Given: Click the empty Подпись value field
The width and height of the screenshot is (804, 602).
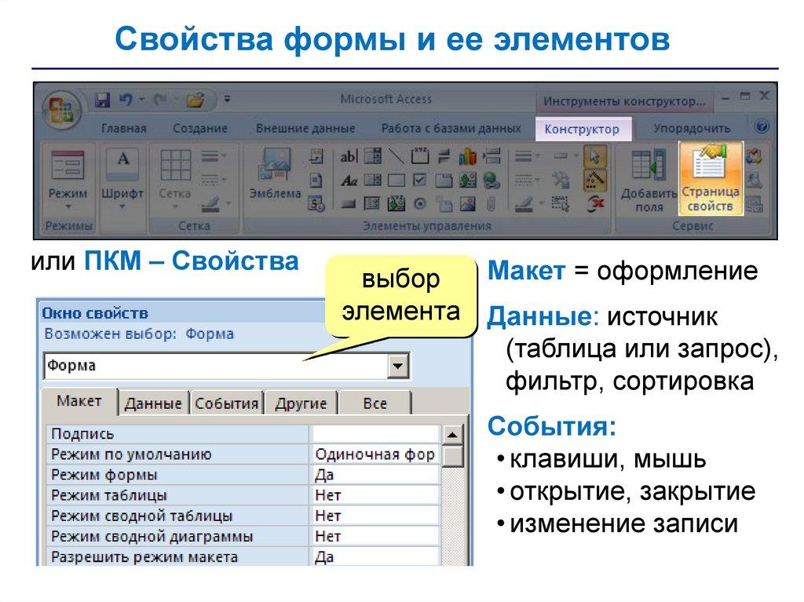Looking at the screenshot, I should [x=374, y=434].
